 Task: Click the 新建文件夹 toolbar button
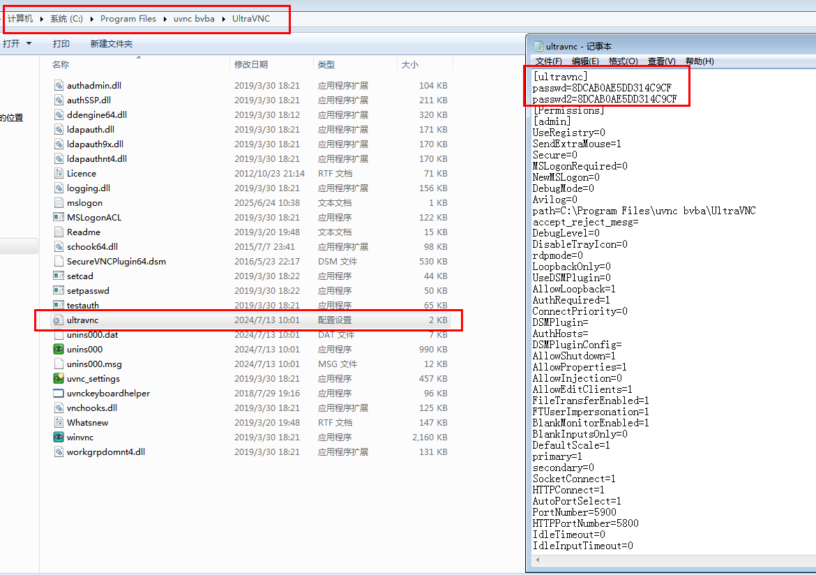pos(112,44)
